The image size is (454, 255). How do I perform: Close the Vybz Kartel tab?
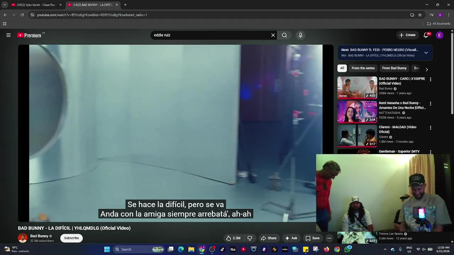pos(60,5)
